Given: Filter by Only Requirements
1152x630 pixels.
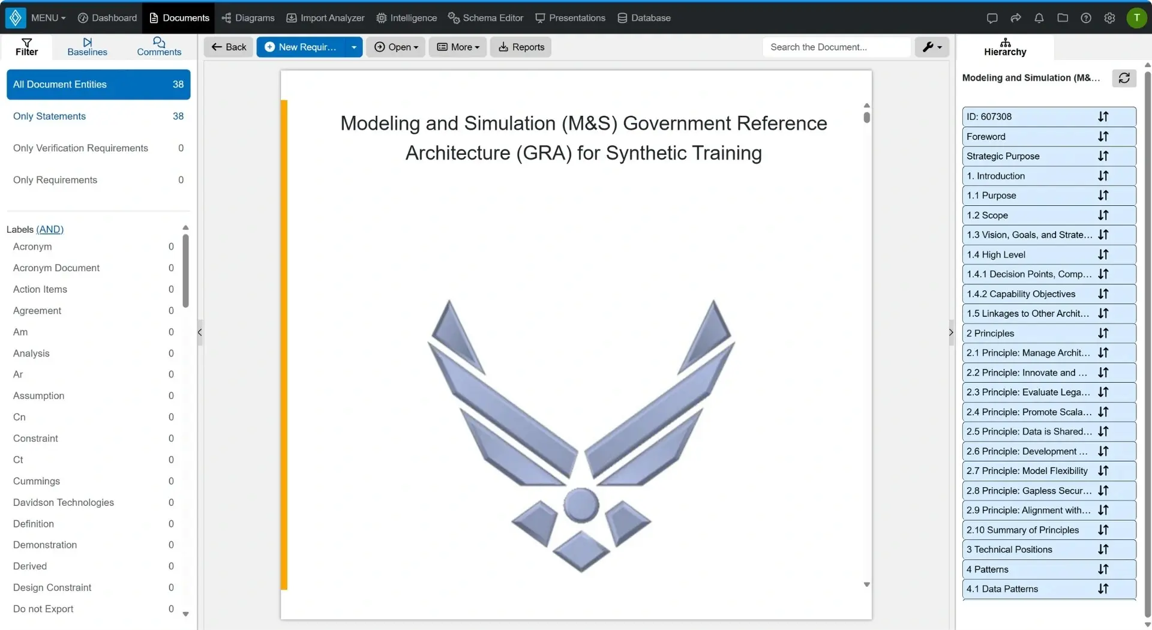Looking at the screenshot, I should (x=98, y=180).
